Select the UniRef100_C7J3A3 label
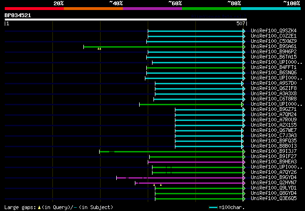Viewport: 305px width, 211px height. tap(274, 136)
